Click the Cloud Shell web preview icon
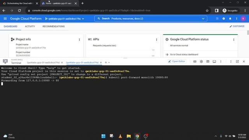The height and width of the screenshot is (140, 249). coord(208,61)
